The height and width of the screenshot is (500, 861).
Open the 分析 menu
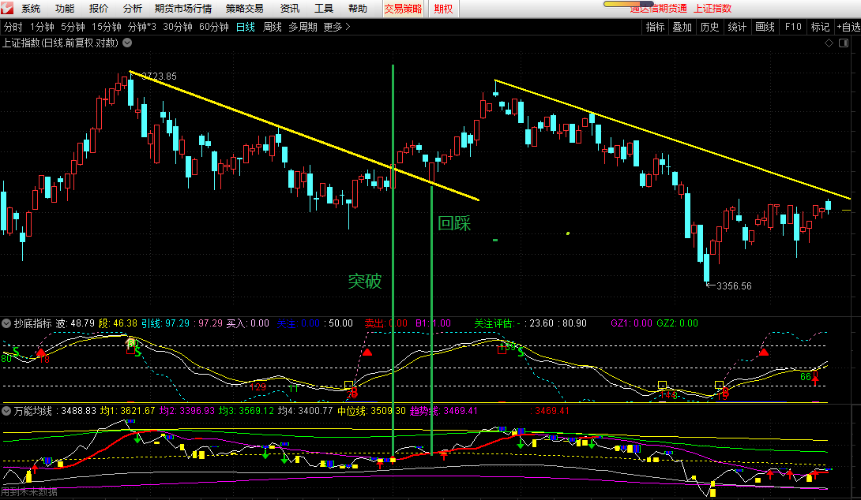tap(133, 9)
